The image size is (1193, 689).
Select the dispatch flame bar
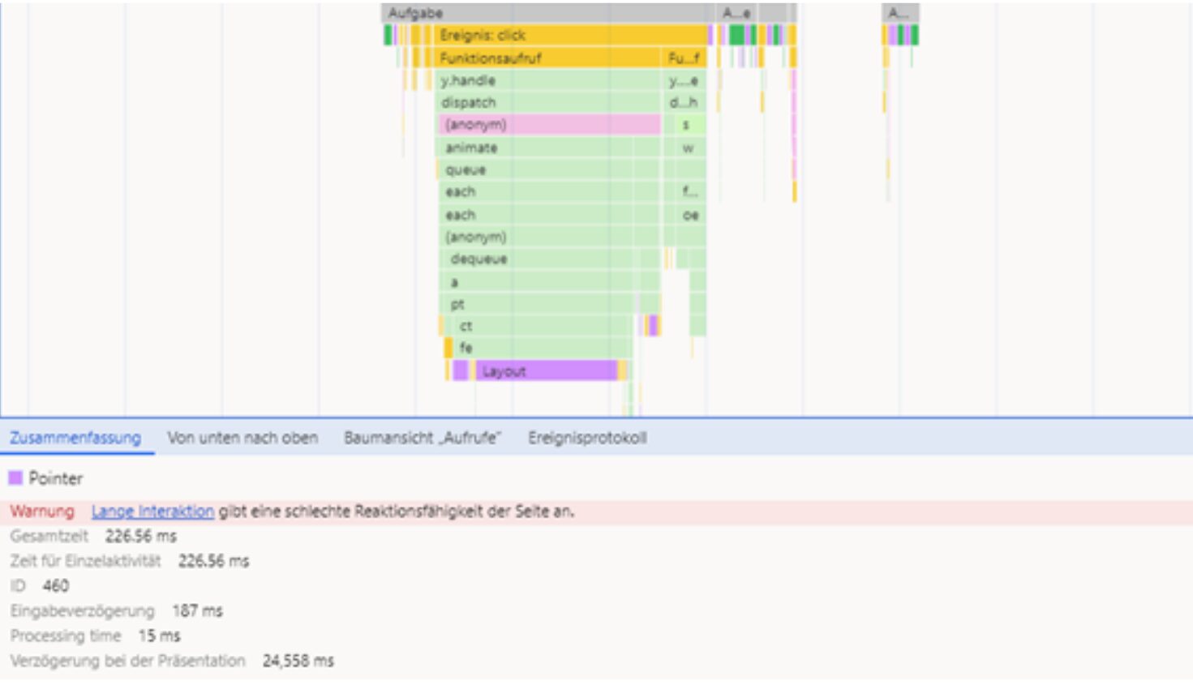pyautogui.click(x=547, y=102)
